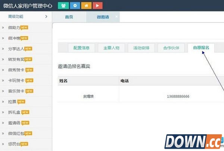Open 分享达人 in sidebar

16,49
